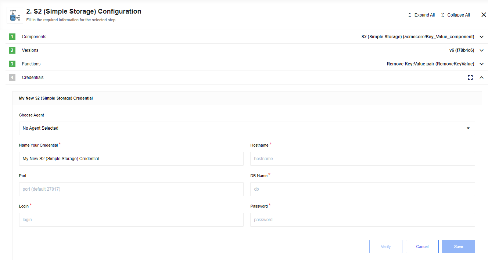
Task: Click the green step 1 number badge
Action: click(12, 37)
